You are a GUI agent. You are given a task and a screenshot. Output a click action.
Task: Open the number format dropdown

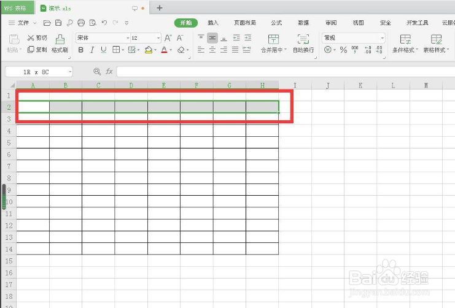click(383, 38)
